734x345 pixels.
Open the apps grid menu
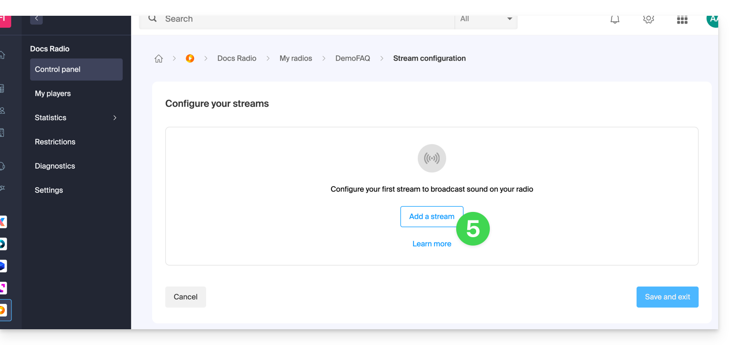click(682, 20)
